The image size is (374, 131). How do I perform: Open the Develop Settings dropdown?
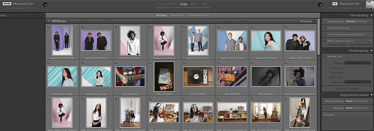(x=357, y=101)
